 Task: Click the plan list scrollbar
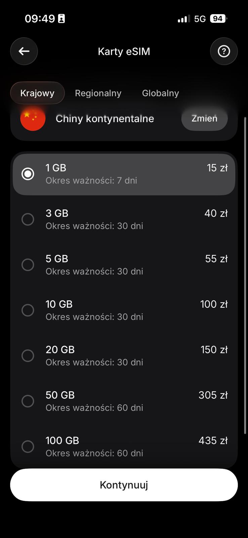pos(245,276)
